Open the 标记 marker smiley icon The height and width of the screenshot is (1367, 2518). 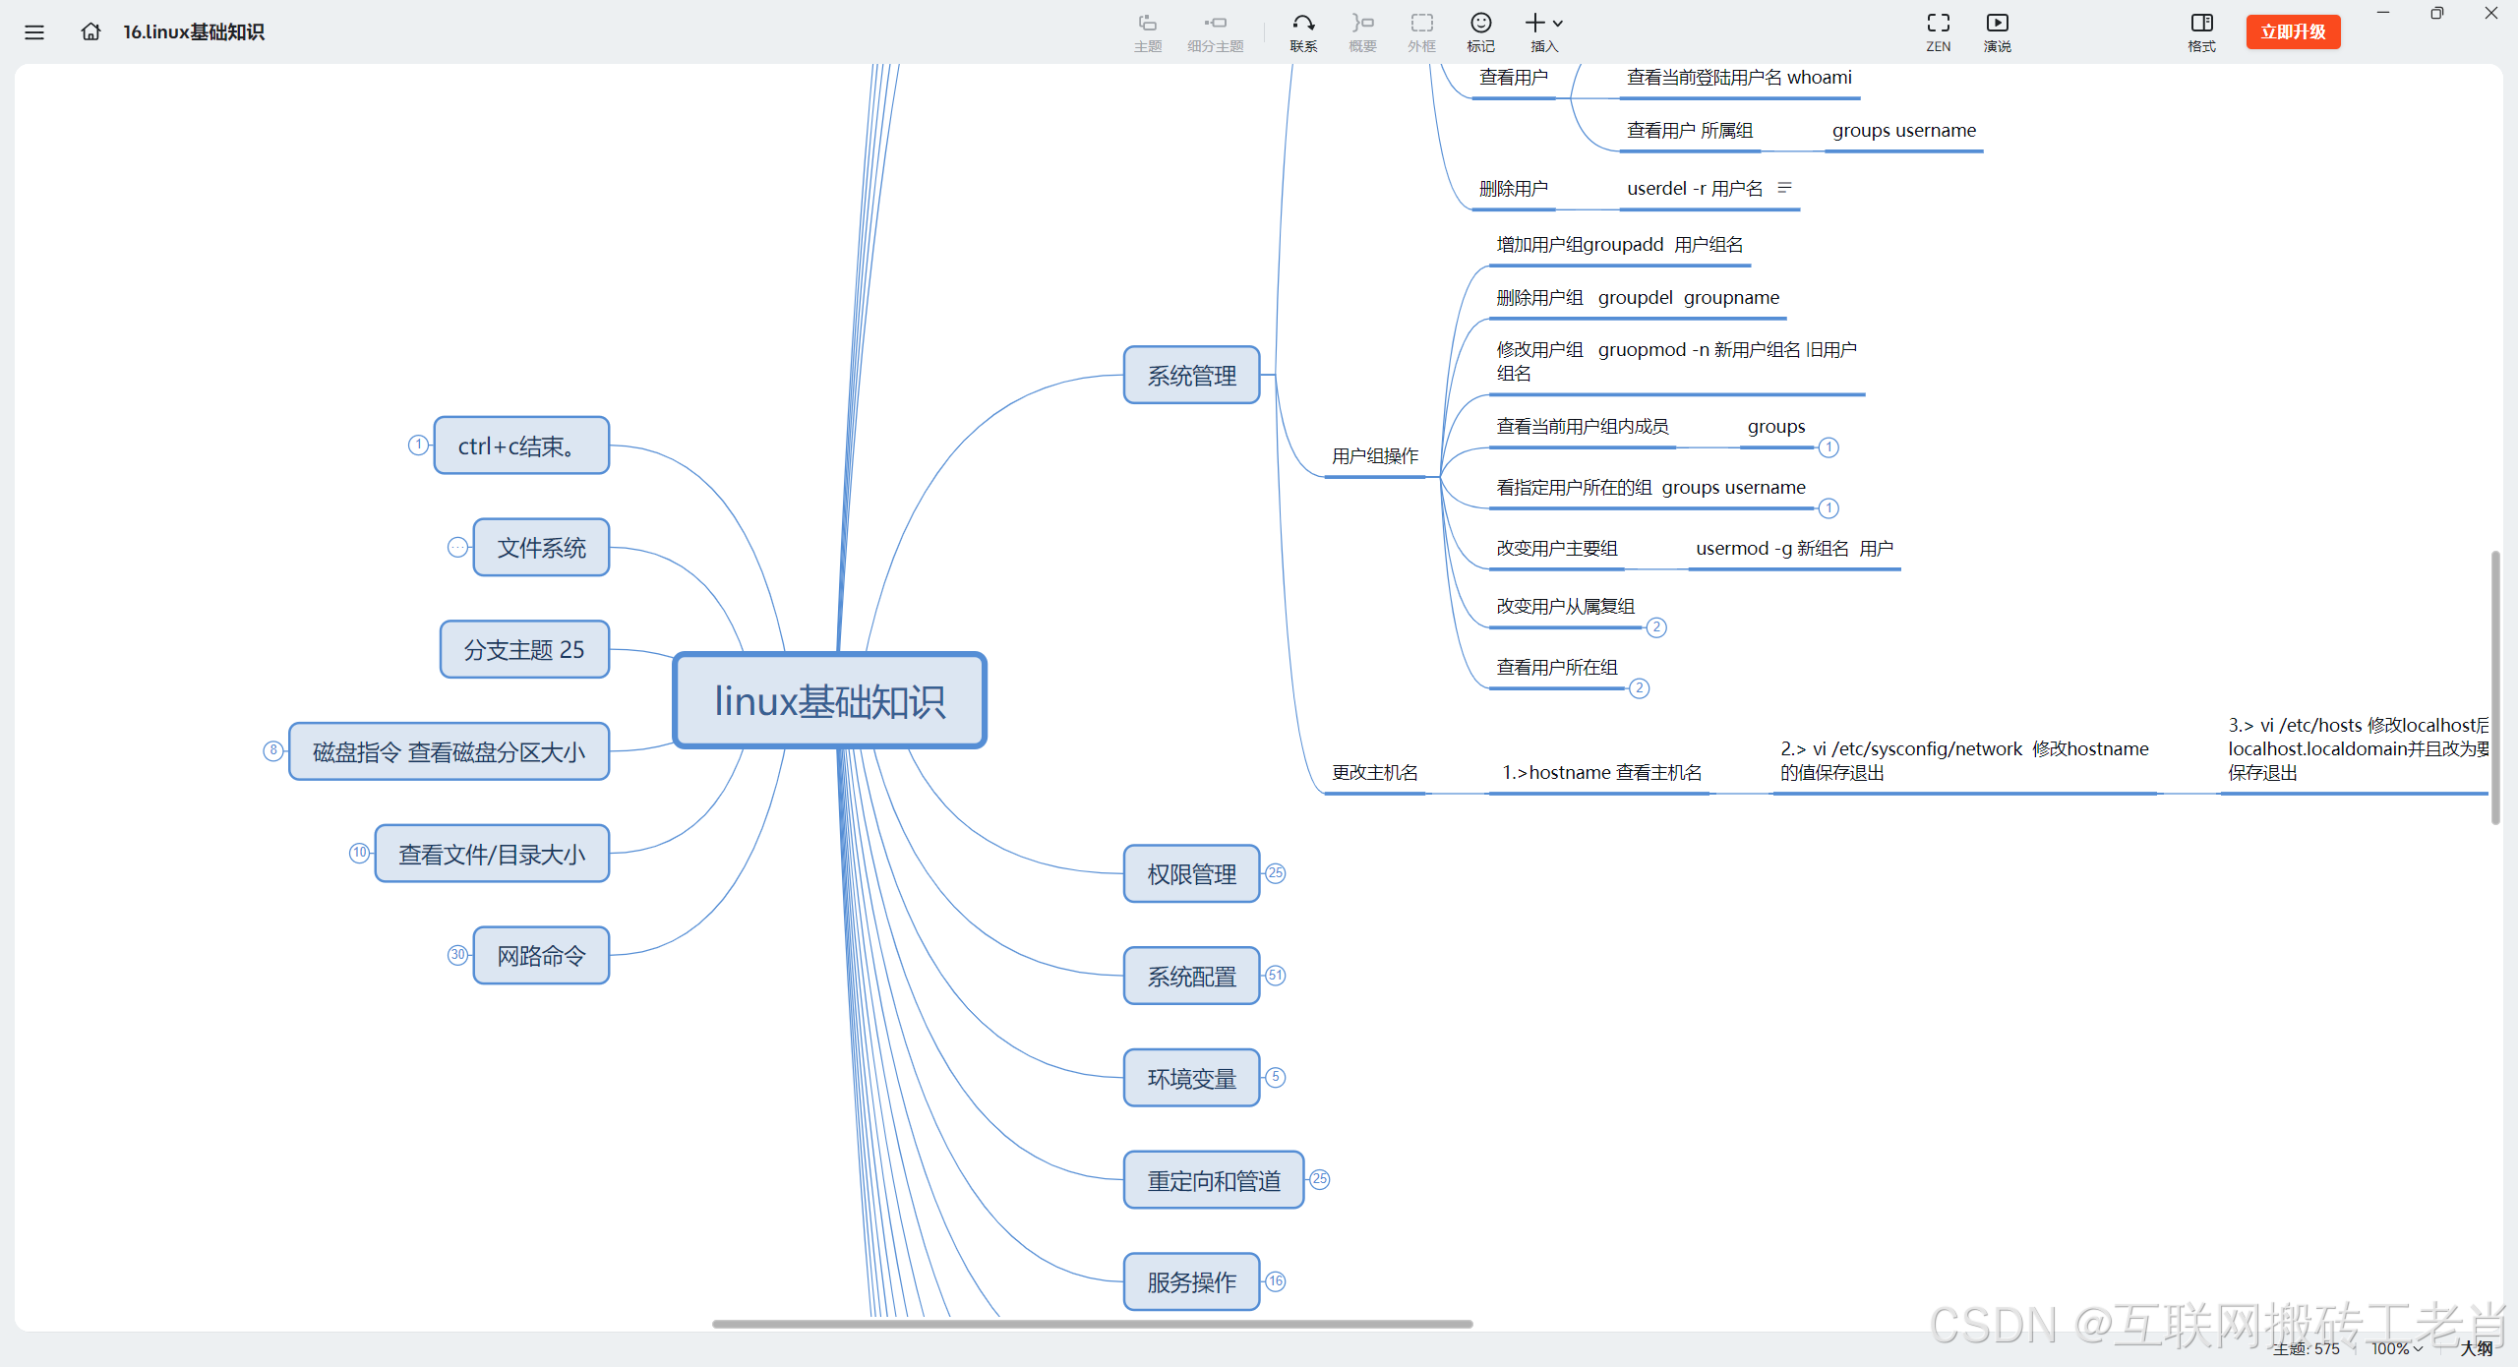1480,31
